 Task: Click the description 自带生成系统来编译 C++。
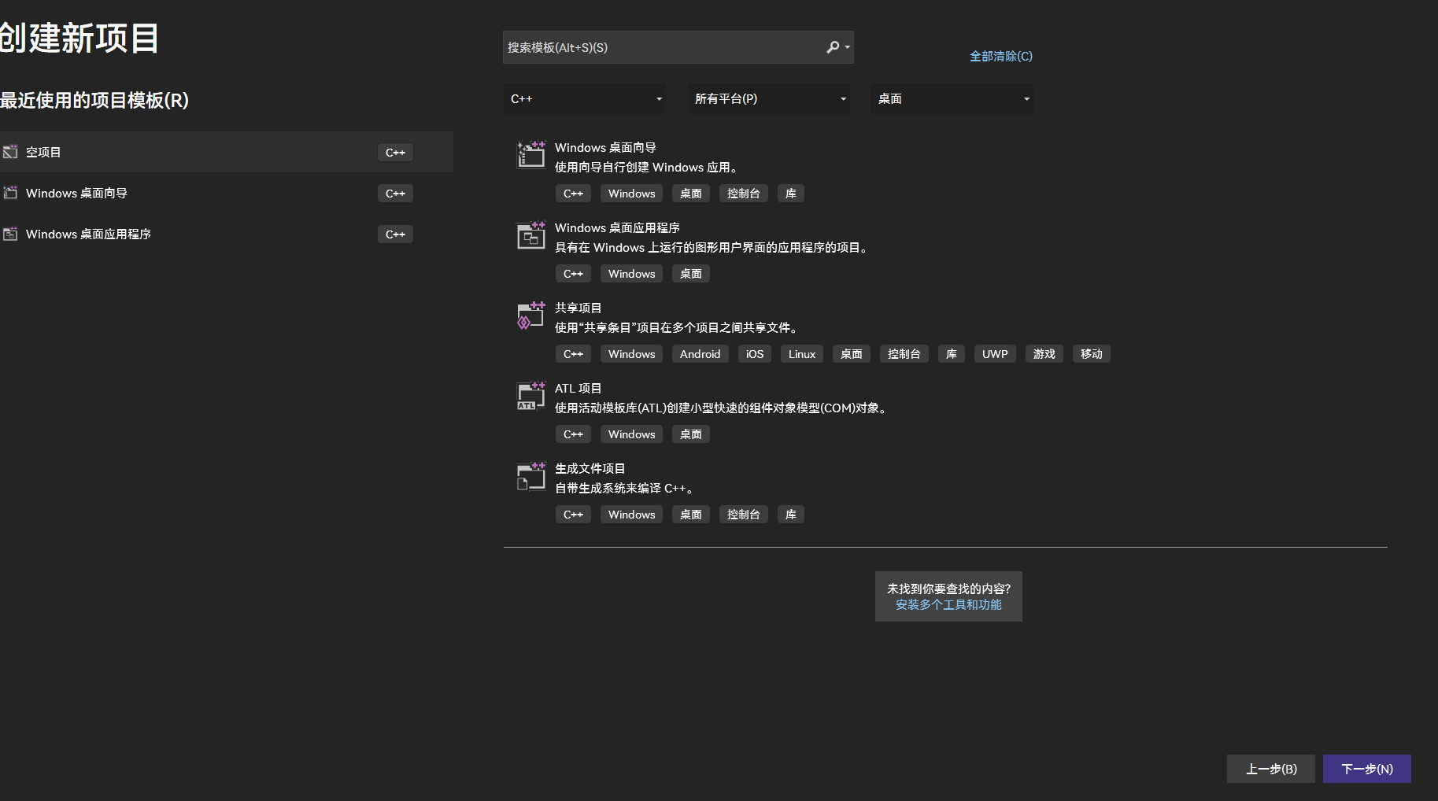[626, 488]
